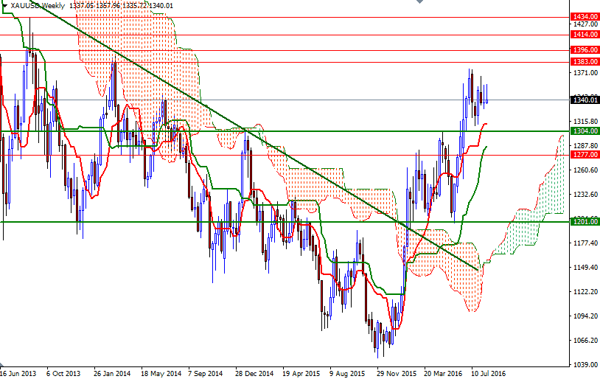The image size is (600, 379).
Task: Click the green 1304.00 level label
Action: [x=585, y=131]
